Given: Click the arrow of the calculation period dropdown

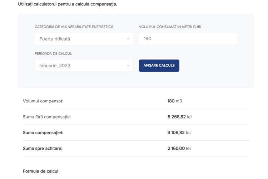Looking at the screenshot, I should coord(128,66).
